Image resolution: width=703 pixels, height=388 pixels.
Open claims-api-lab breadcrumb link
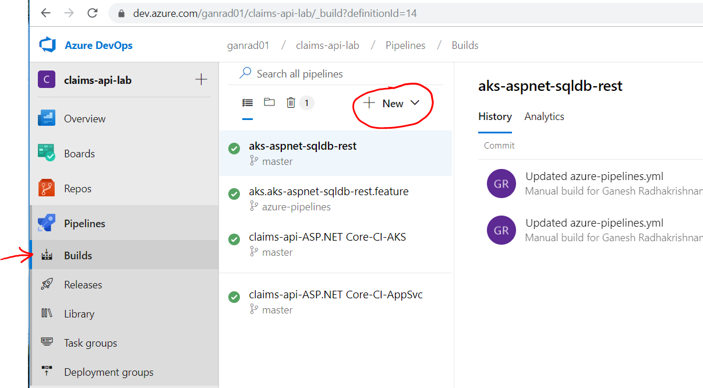pyautogui.click(x=327, y=45)
